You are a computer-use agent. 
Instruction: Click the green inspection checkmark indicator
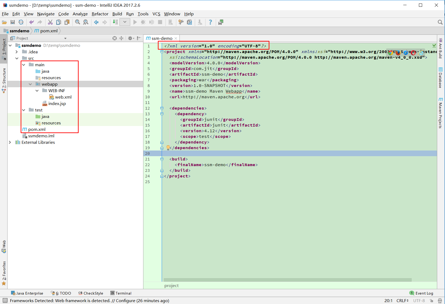434,46
